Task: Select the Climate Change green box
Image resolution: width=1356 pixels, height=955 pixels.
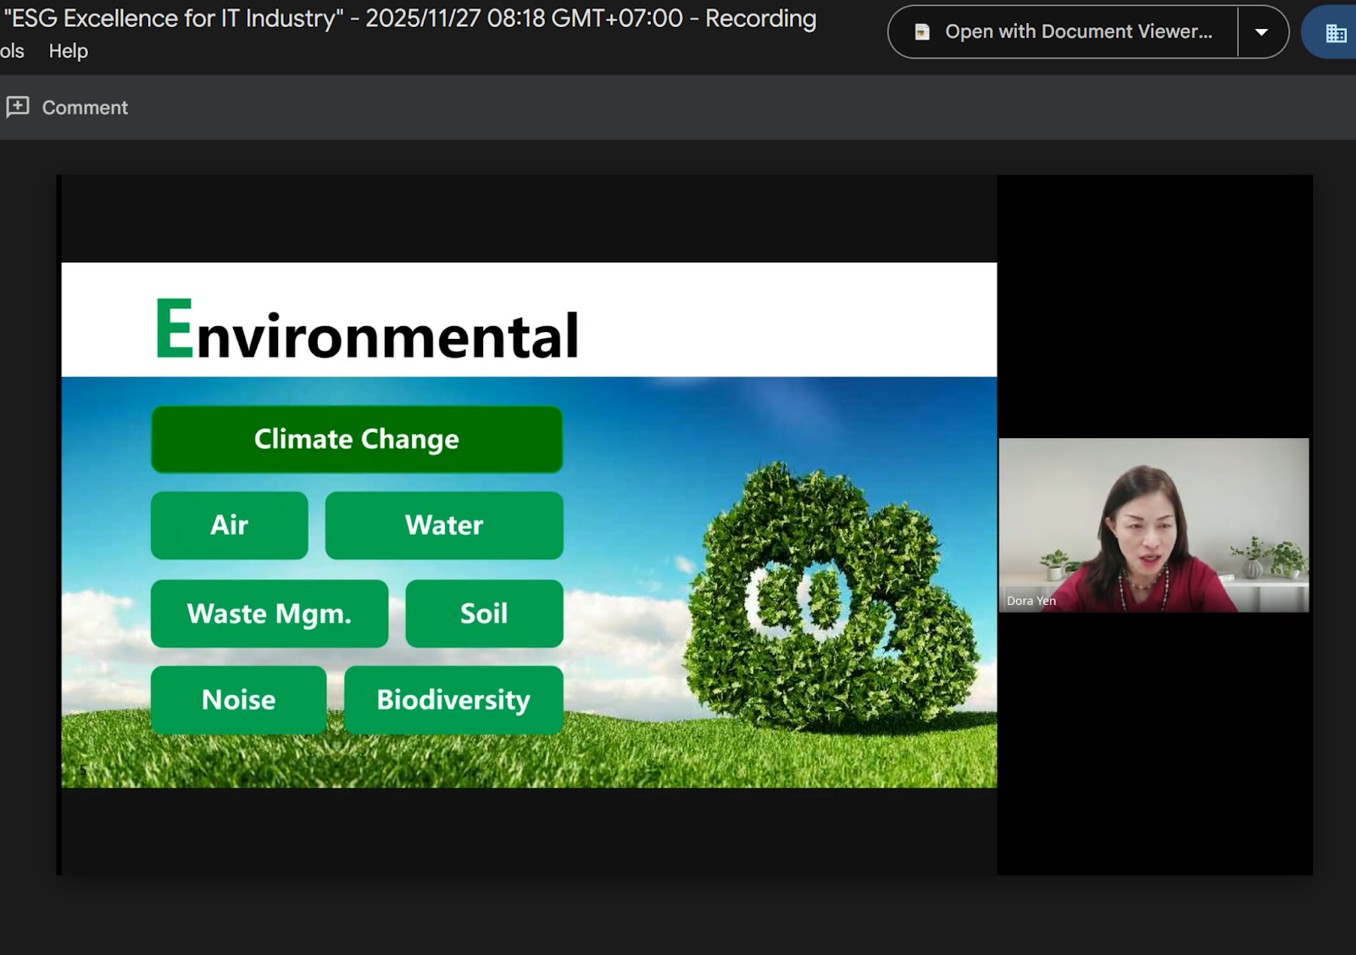Action: (x=357, y=439)
